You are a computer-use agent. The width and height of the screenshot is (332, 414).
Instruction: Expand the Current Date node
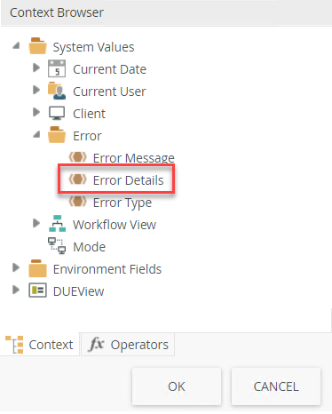click(36, 68)
